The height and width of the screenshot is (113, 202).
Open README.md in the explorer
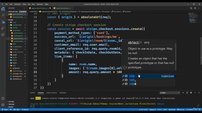coord(17,79)
